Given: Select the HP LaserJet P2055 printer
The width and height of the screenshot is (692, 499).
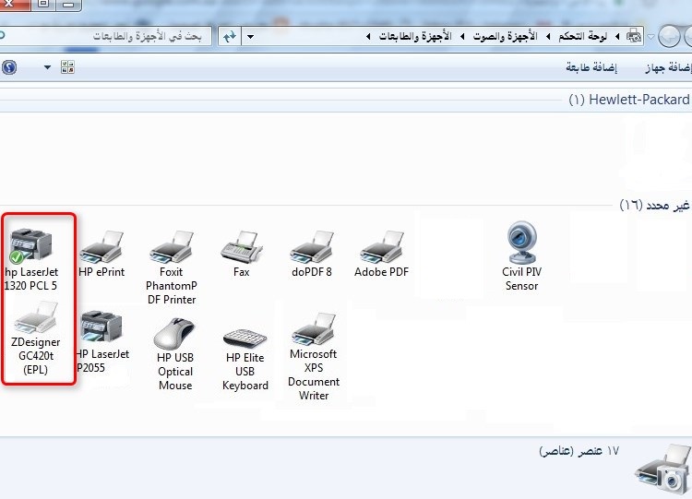Looking at the screenshot, I should (x=102, y=342).
